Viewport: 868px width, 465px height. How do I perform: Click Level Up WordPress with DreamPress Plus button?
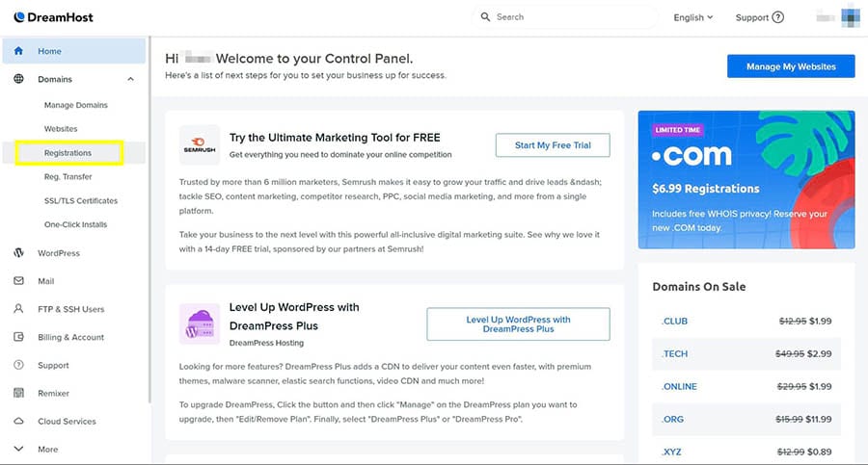tap(518, 324)
